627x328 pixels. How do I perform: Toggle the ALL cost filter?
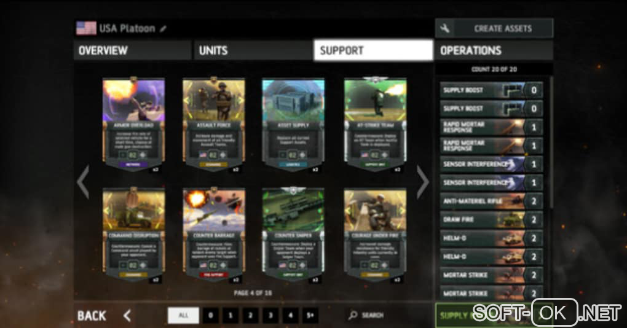pyautogui.click(x=183, y=315)
